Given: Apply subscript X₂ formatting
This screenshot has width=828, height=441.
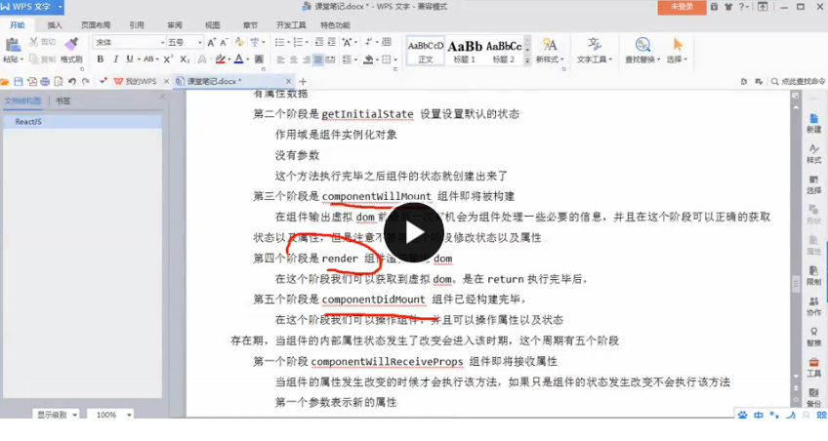Looking at the screenshot, I should tap(185, 60).
